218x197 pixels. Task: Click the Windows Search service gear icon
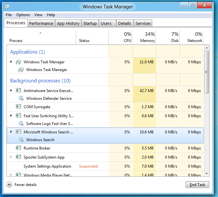[x=21, y=140]
